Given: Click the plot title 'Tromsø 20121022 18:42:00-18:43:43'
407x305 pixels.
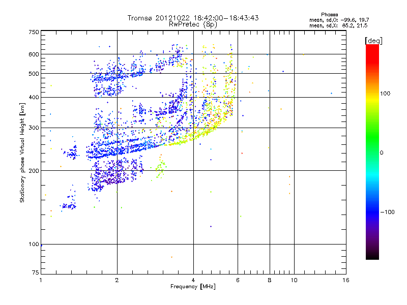Looking at the screenshot, I should click(193, 18).
